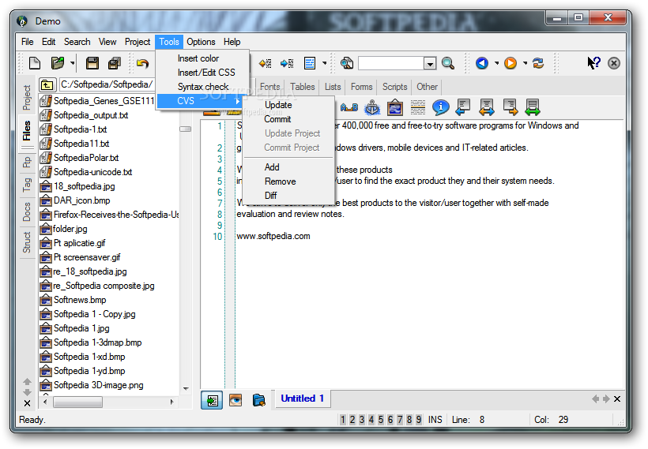Screen dimensions: 648x449
Task: Run Syntax check from menu
Action: coord(203,87)
